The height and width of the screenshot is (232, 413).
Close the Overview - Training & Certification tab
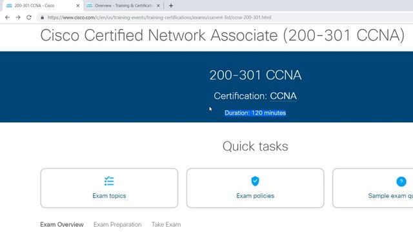pos(158,6)
